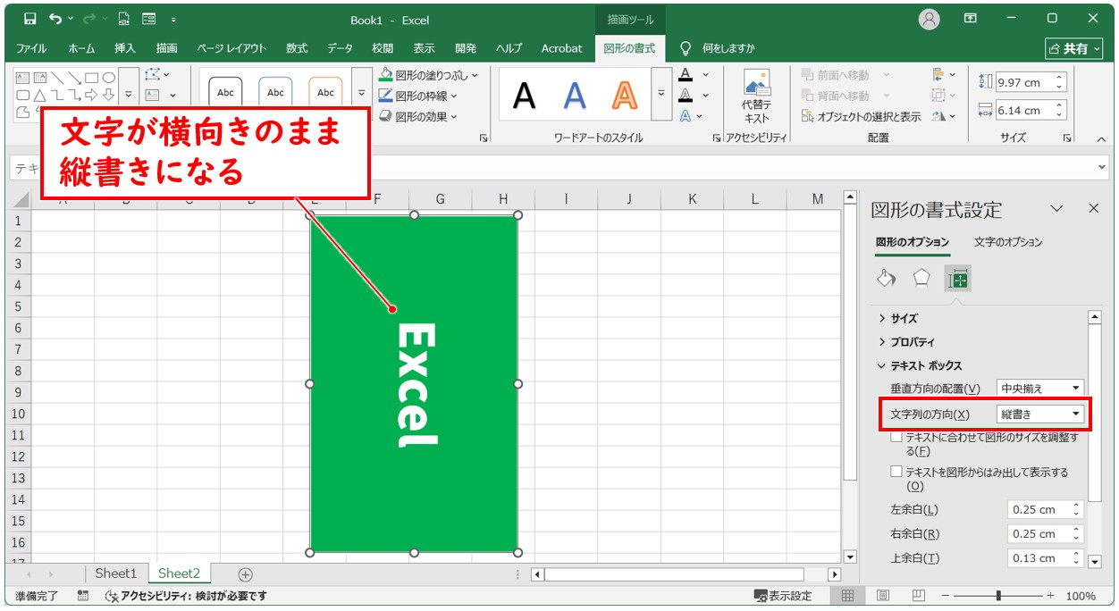Switch to 文字のオプション in format pane
1119x611 pixels.
[1008, 242]
